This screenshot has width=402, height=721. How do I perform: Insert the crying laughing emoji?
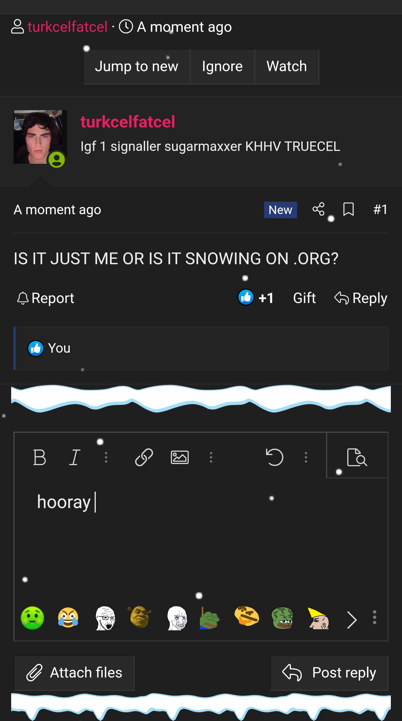(68, 618)
